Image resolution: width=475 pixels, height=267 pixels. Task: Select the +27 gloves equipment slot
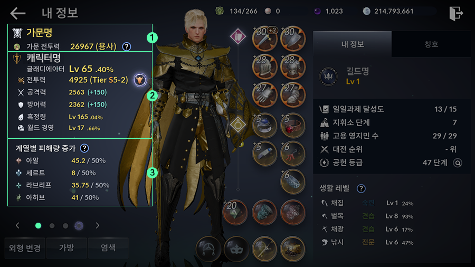tap(265, 95)
